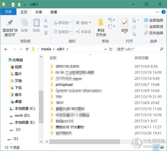Select Local Disk (E:) drive
The image size is (167, 151).
(x=22, y=122)
